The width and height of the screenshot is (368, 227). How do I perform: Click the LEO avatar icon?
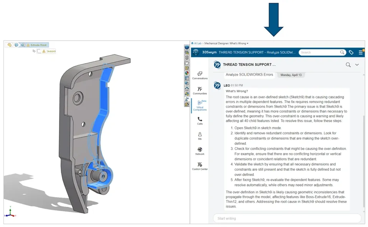pos(217,85)
